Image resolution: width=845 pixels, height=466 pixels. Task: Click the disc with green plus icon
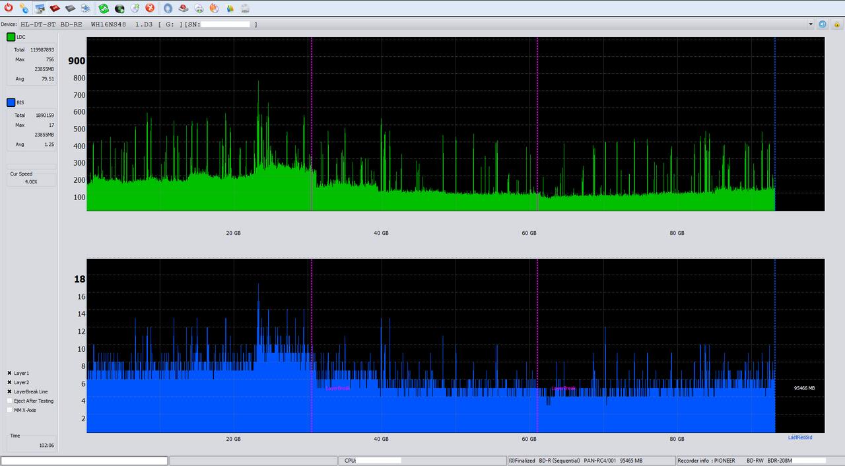click(x=199, y=8)
